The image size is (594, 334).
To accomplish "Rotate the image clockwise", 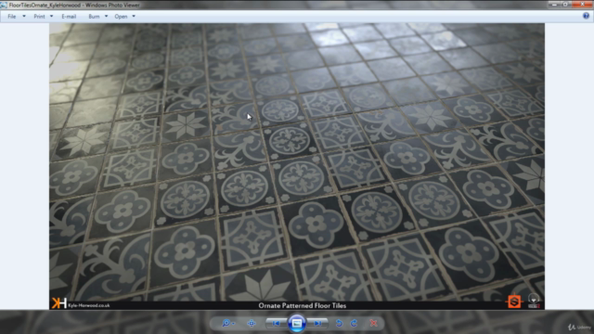I will [354, 323].
